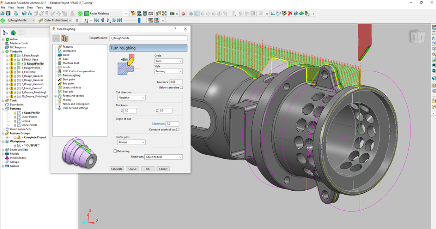Expand Feeds and speeds node in dialog tree
The image size is (436, 229).
click(x=55, y=96)
